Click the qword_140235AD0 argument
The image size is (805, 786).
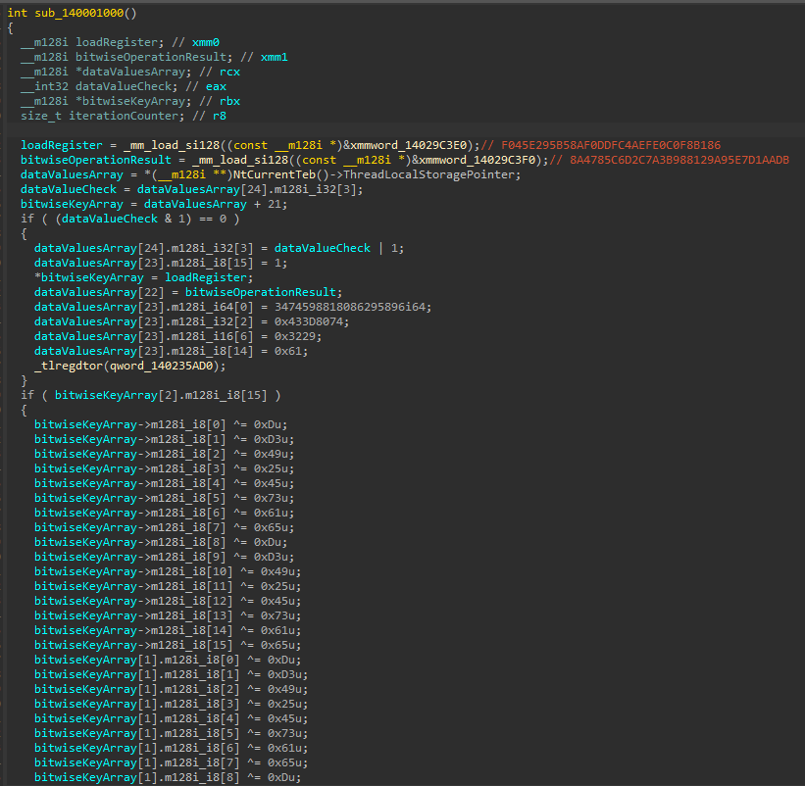pos(161,366)
